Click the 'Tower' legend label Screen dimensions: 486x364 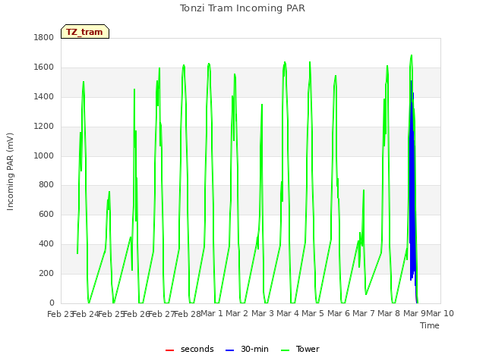[308, 349]
